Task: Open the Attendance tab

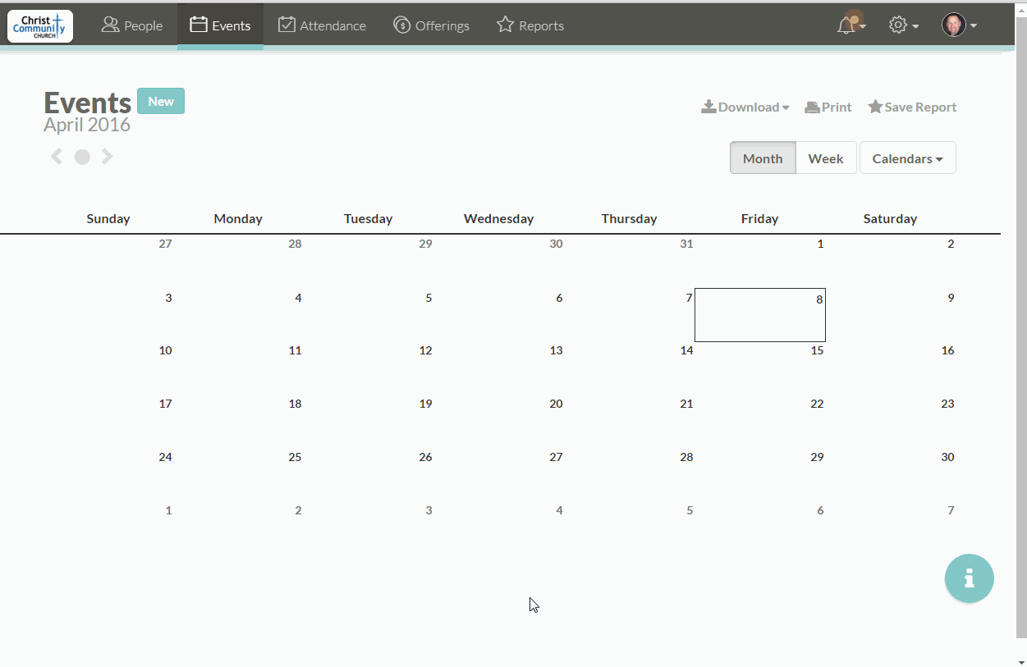Action: [x=322, y=25]
